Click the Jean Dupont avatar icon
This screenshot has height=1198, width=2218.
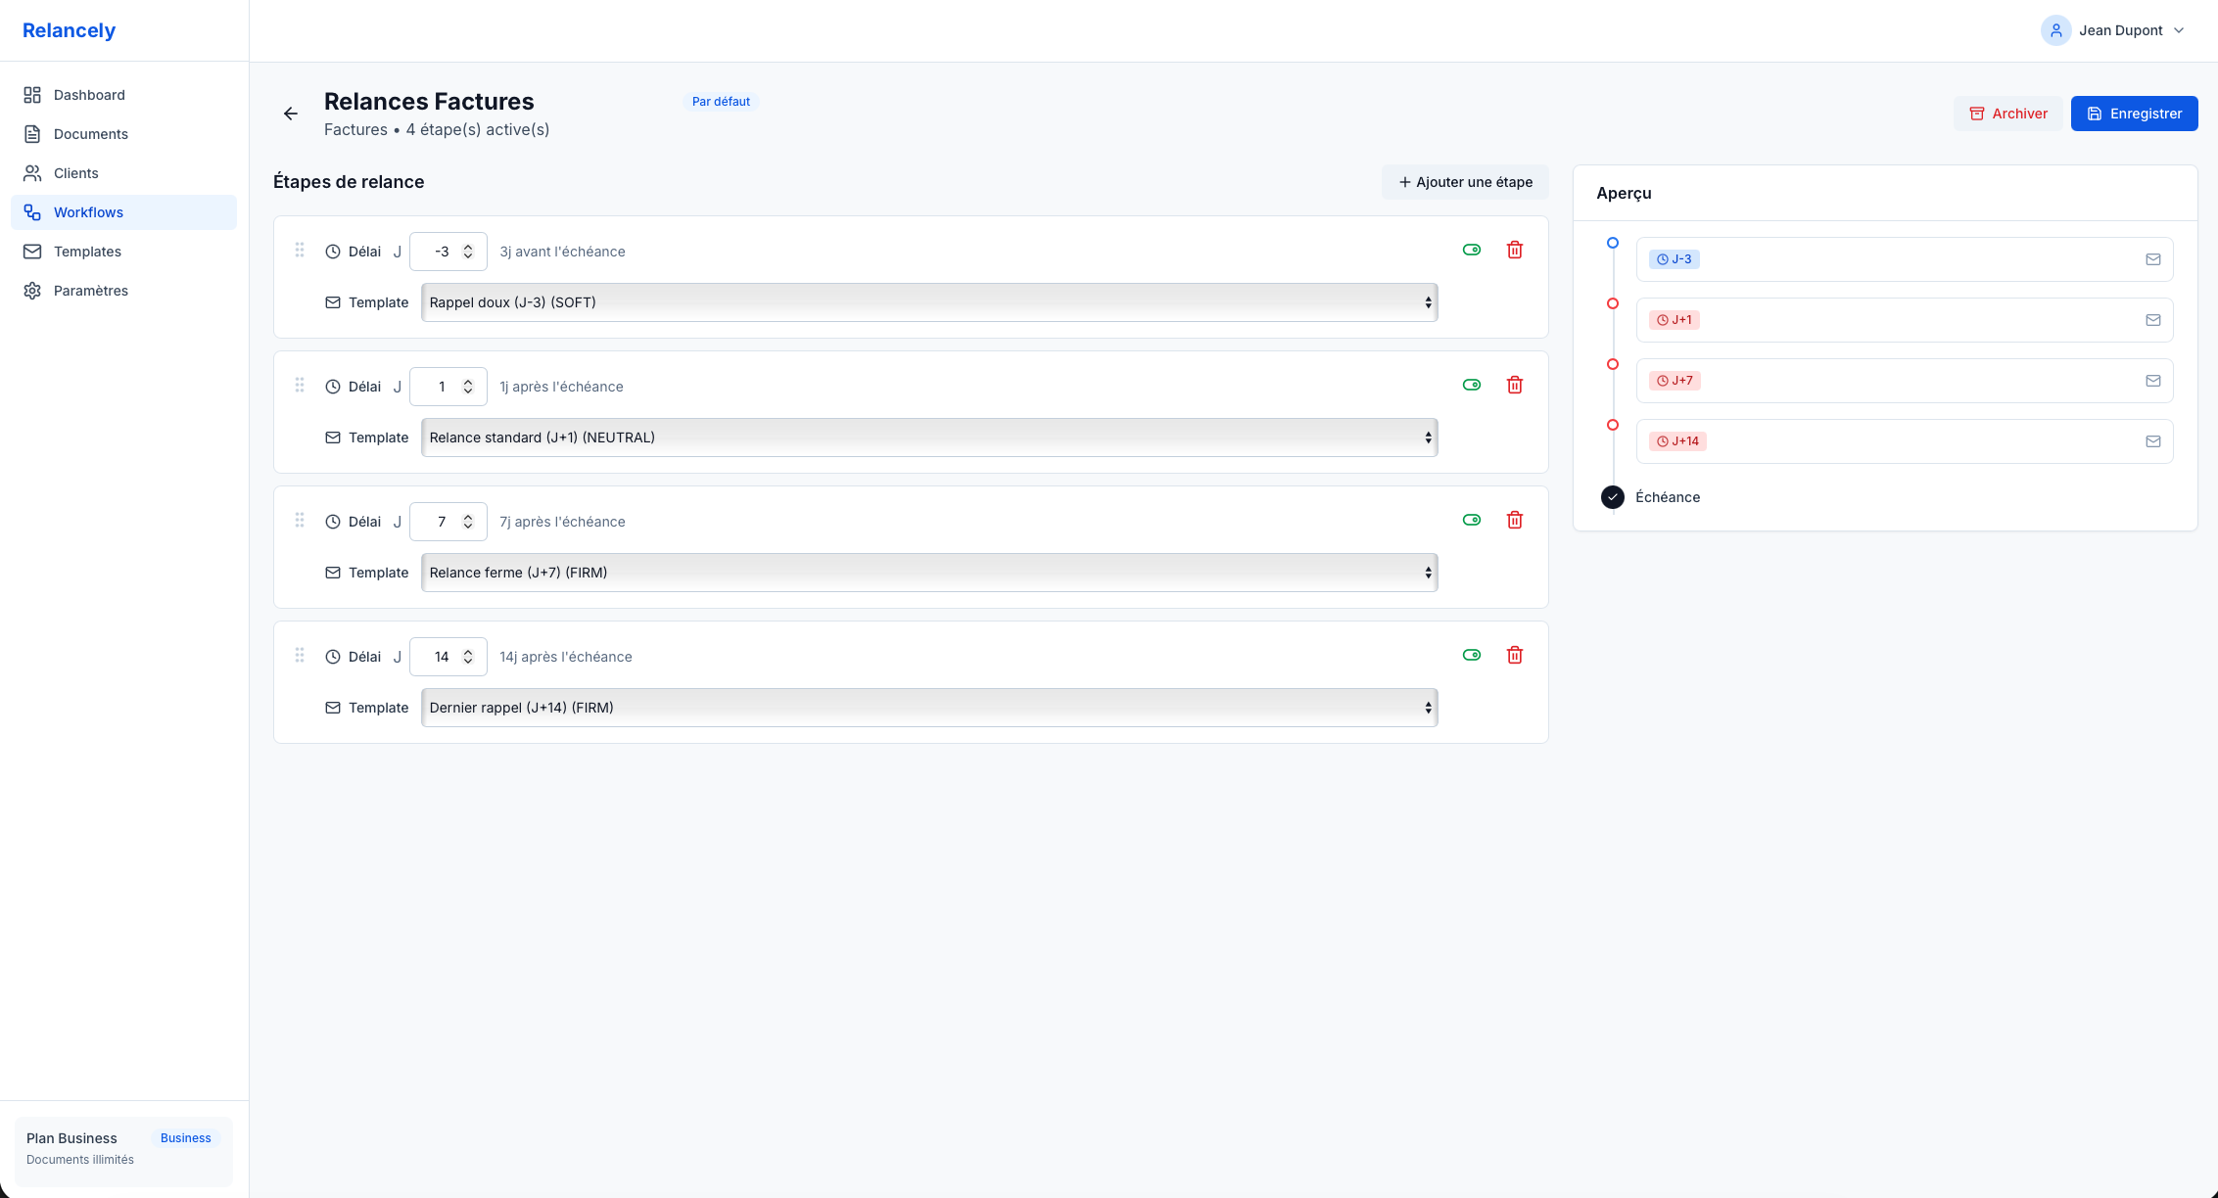[x=2054, y=30]
